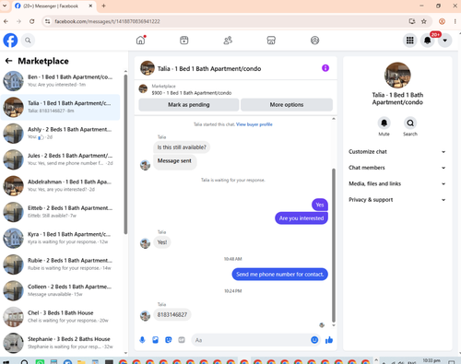Attach a photo using image icon
Screen dimensions: 461x364
156,340
